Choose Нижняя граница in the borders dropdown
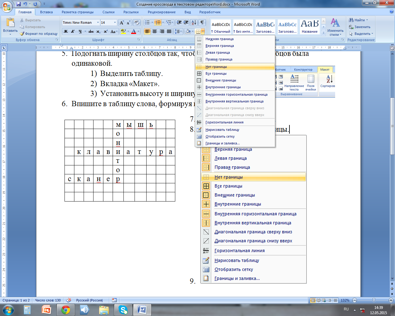Viewport: 395px width, 316px height. pos(235,39)
